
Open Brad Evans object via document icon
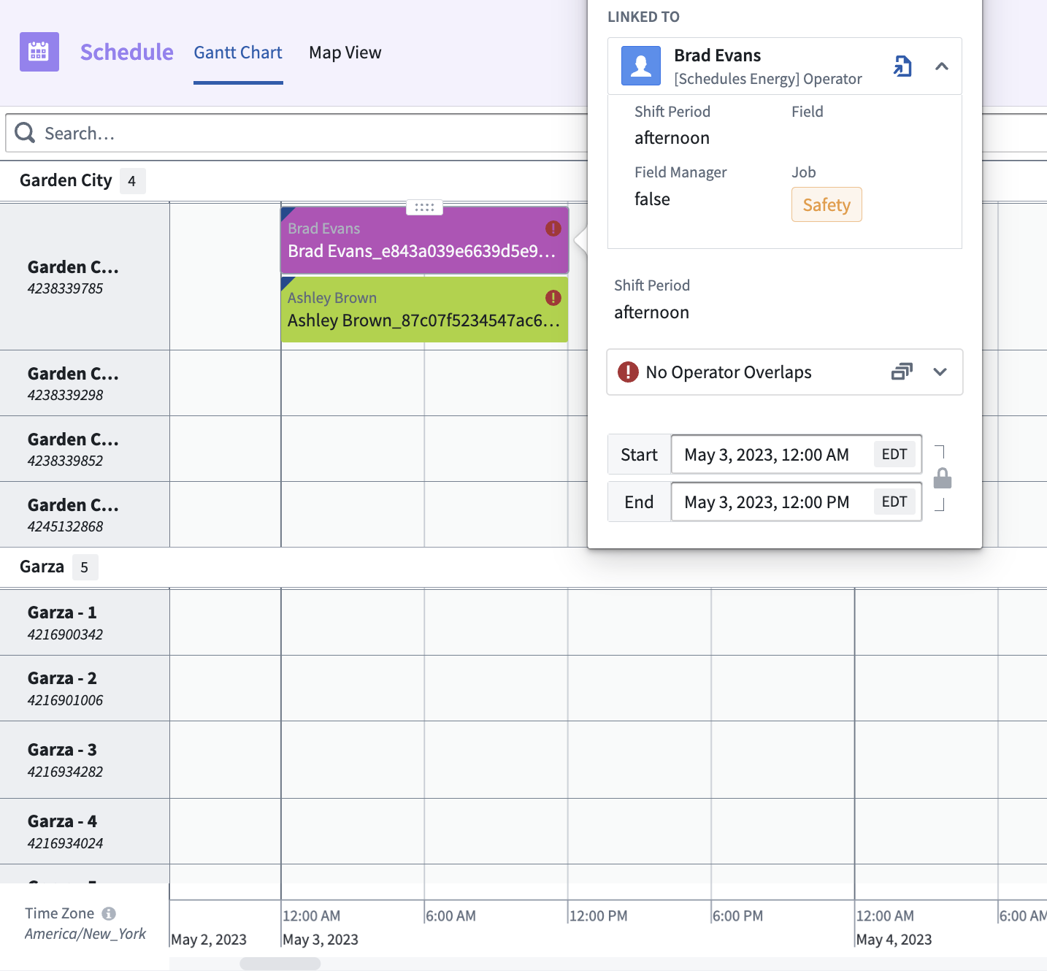(x=903, y=66)
